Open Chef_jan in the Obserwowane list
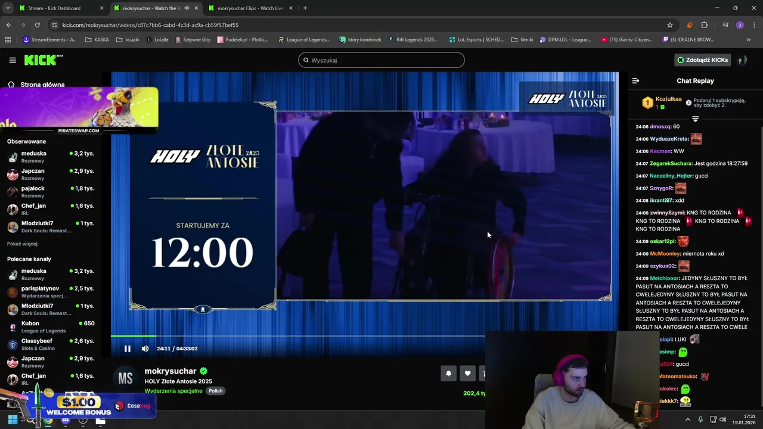Viewport: 763px width, 429px height. pyautogui.click(x=51, y=209)
